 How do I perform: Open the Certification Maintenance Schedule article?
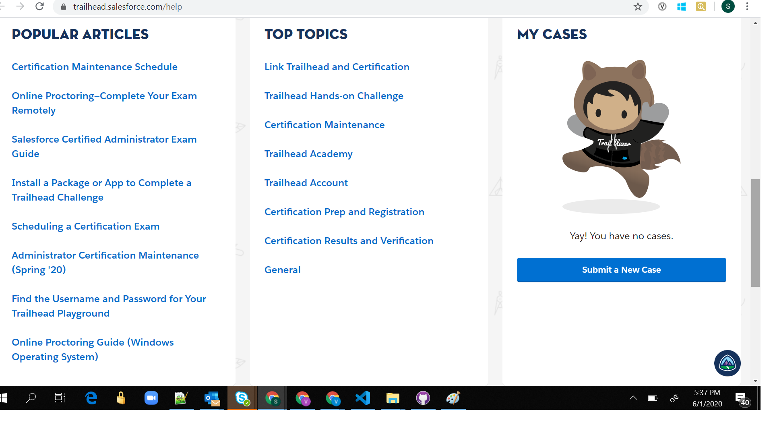pyautogui.click(x=94, y=66)
